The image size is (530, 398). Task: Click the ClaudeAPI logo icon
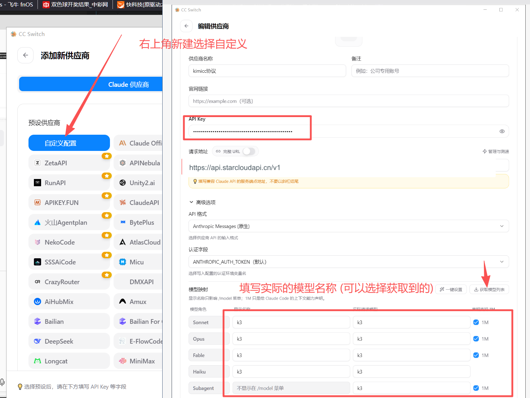[123, 202]
